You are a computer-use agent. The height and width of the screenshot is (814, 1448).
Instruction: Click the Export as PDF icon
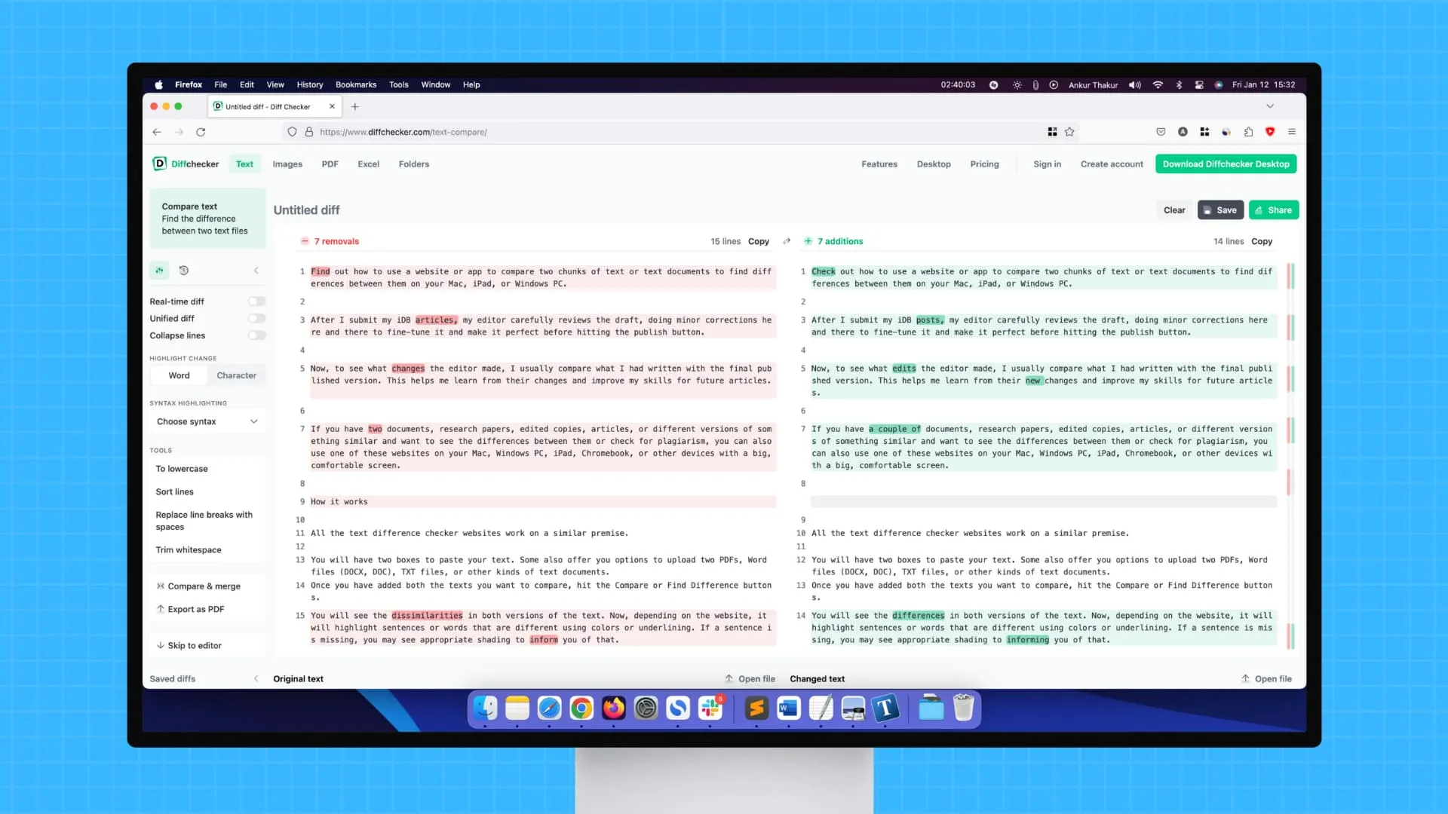[x=160, y=608]
